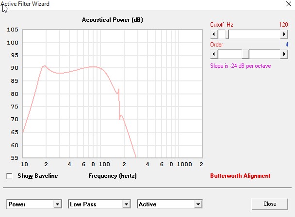Click the 100 label on the frequency axis
The image size is (295, 217).
pyautogui.click(x=104, y=164)
